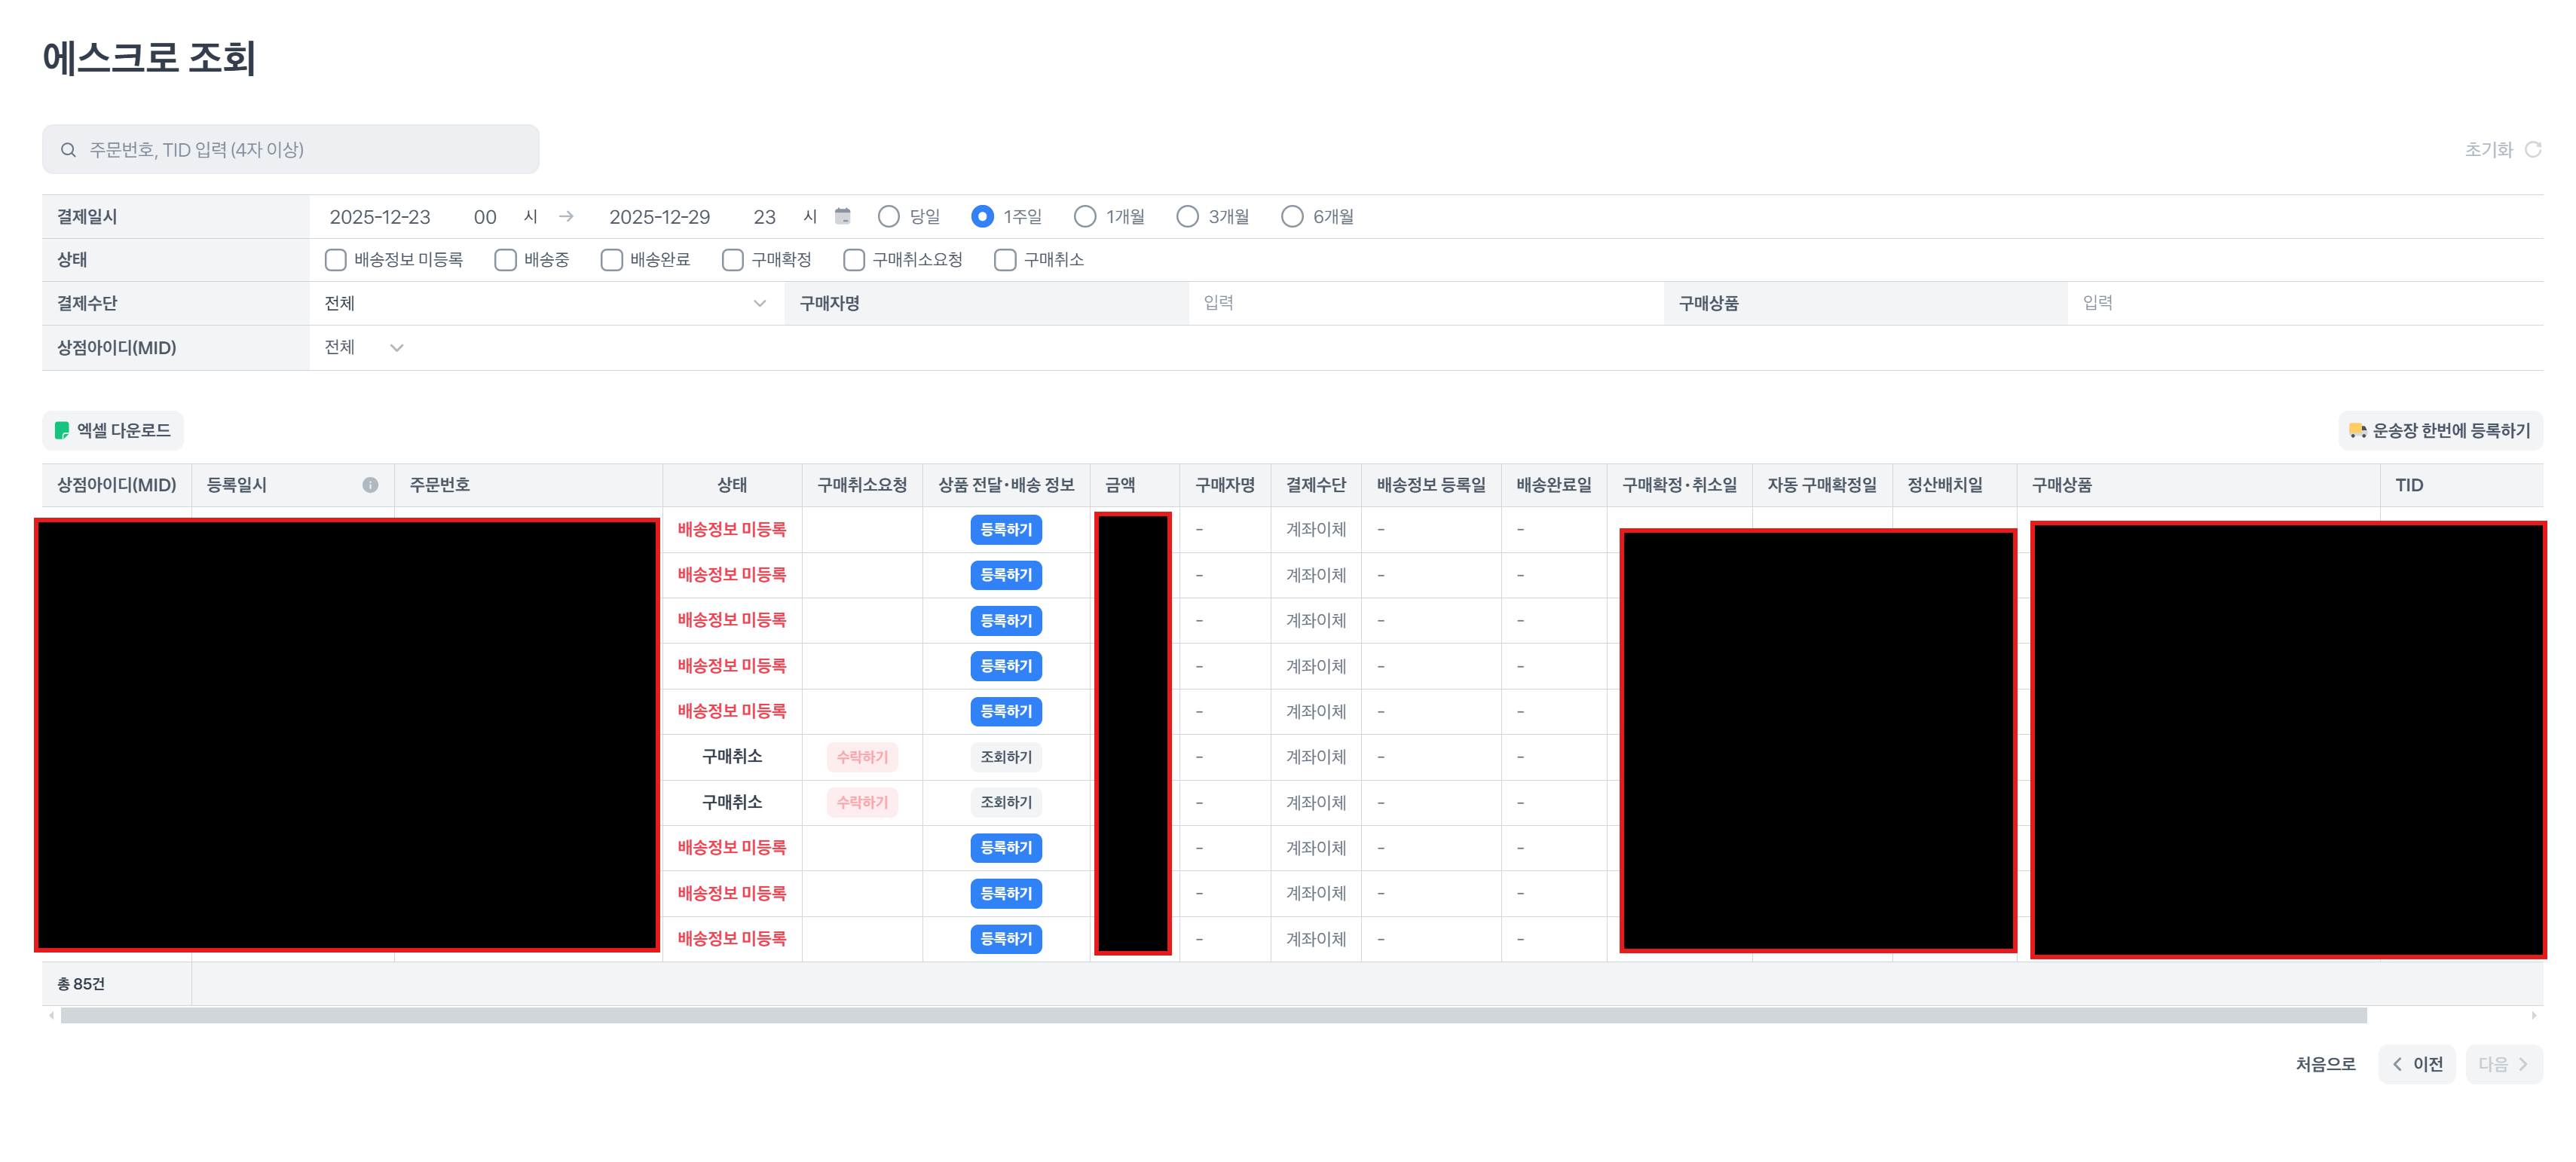This screenshot has width=2576, height=1162.
Task: Click the green 엑셀 다운로드 file icon
Action: click(62, 431)
